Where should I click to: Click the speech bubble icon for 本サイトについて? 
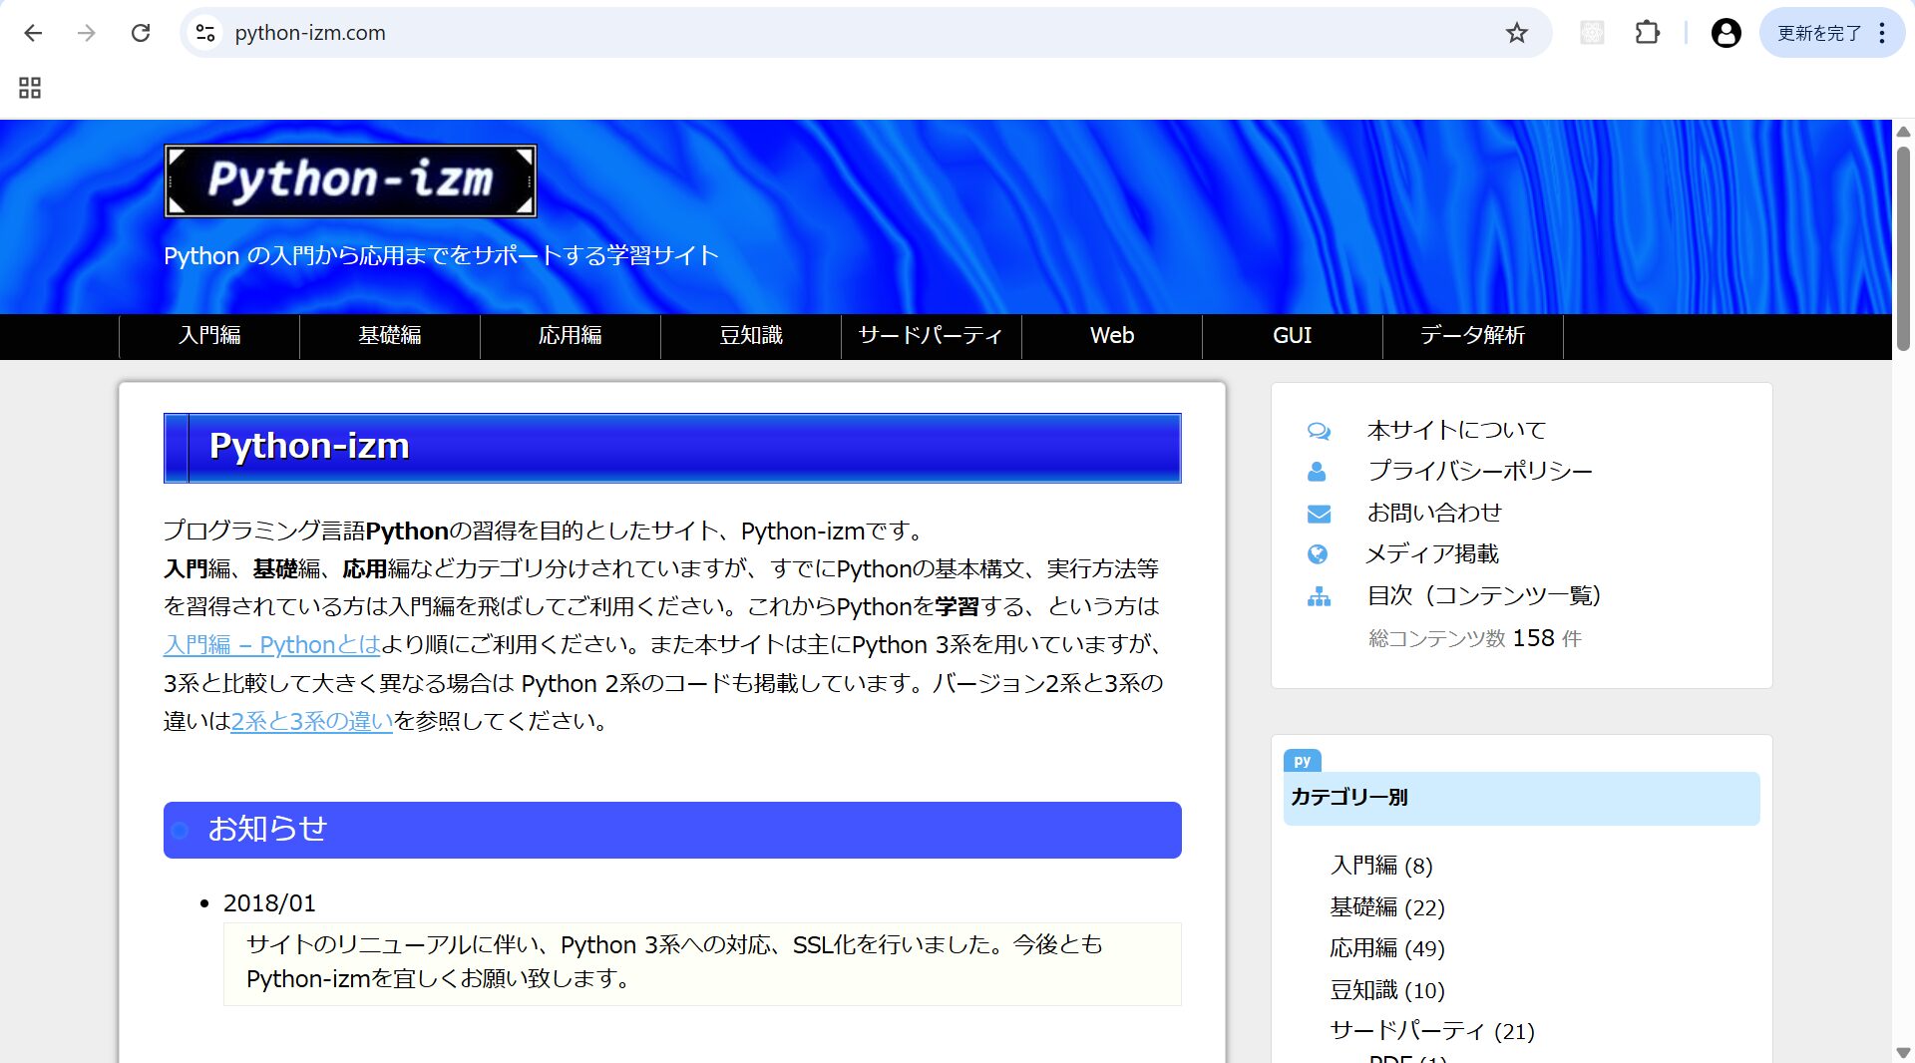(1319, 431)
